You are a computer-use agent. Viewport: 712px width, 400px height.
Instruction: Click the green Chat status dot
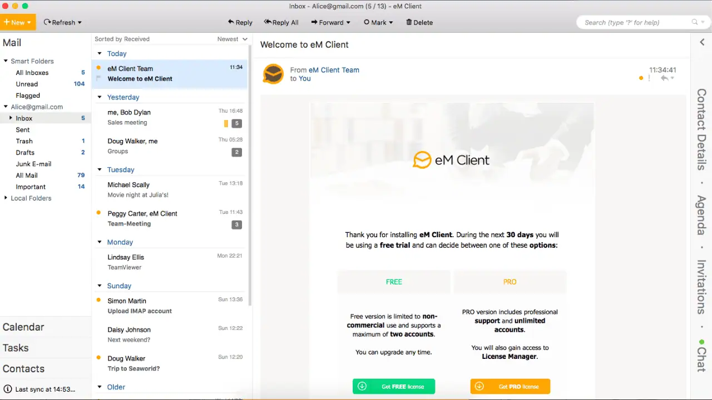(x=702, y=342)
